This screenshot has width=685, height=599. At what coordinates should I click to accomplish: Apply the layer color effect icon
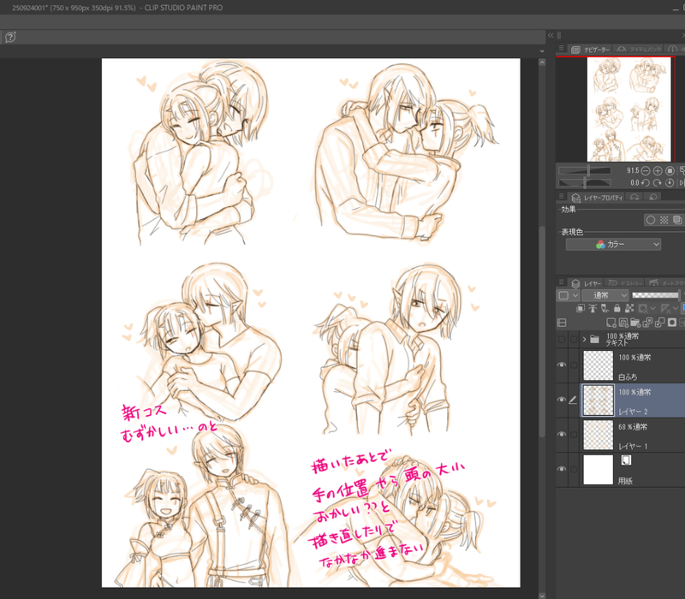[677, 220]
